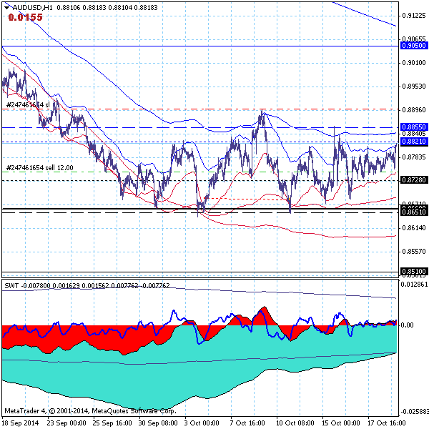This screenshot has width=429, height=429.
Task: Click the 0.85570 price scale value
Action: tap(414, 252)
